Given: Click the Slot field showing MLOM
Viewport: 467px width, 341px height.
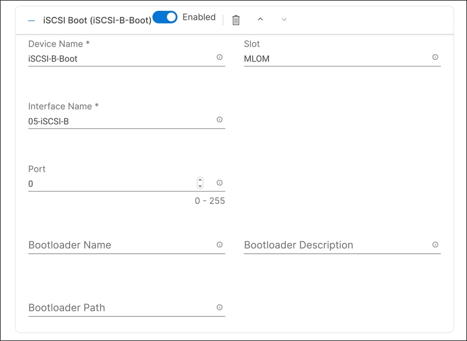Looking at the screenshot, I should tap(321, 59).
